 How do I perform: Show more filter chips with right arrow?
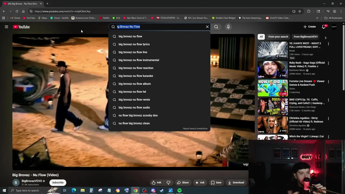(325, 38)
